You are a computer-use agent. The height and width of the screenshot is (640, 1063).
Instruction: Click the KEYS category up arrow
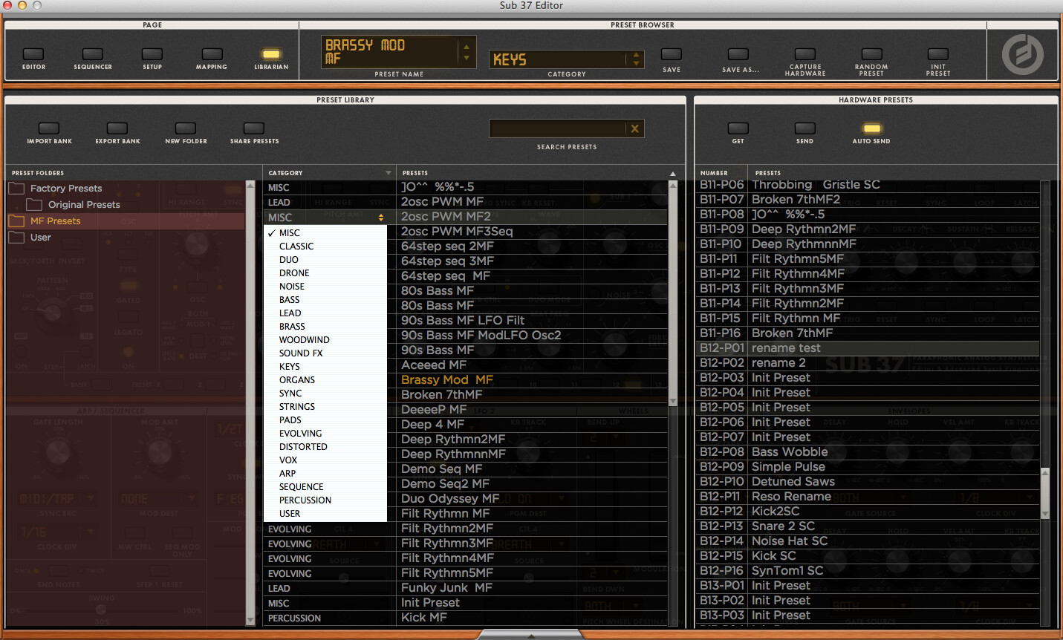[x=636, y=55]
